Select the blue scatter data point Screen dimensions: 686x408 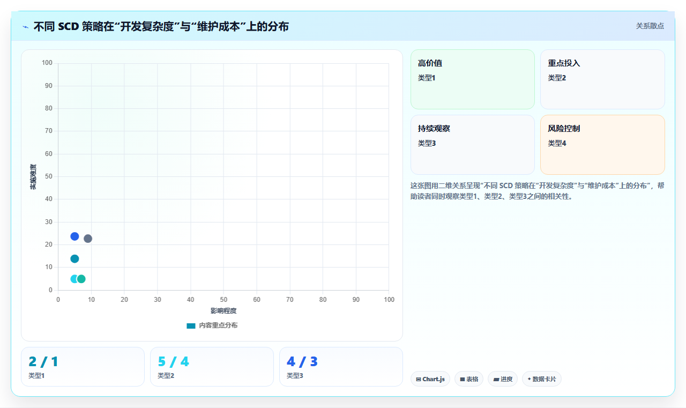(74, 236)
